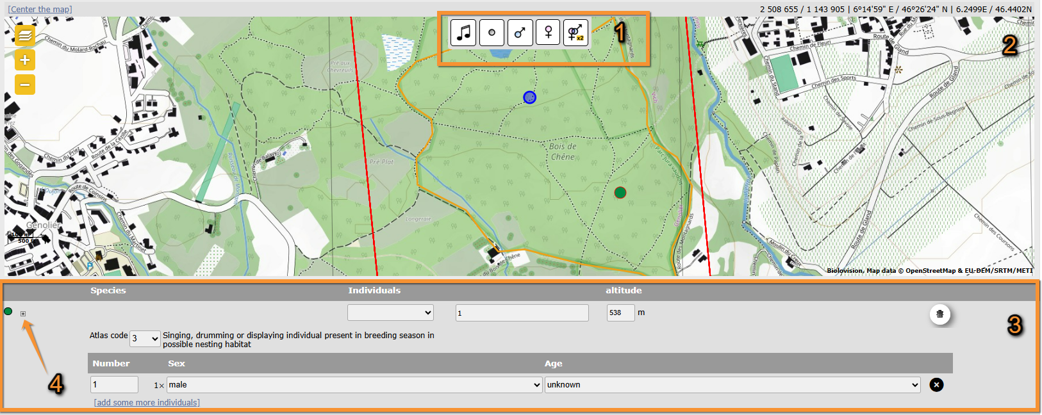Zoom in using the plus map button

[25, 60]
